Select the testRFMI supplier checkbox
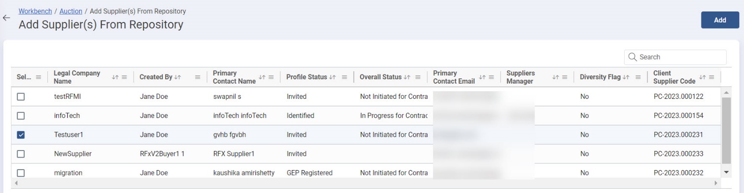The image size is (744, 193). point(21,96)
